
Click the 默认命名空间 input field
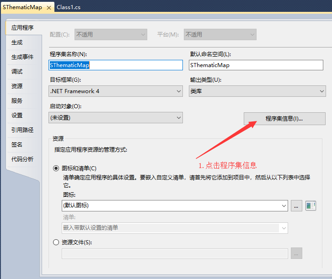[x=256, y=65]
